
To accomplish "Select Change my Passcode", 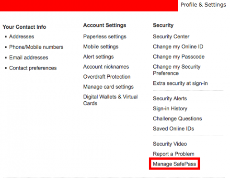I will tap(179, 57).
